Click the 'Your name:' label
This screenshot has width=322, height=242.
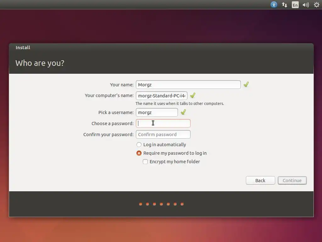(x=122, y=85)
